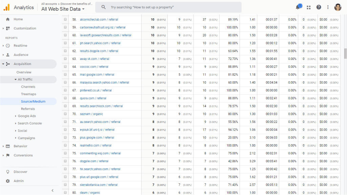Collapse the sidebar with the left chevron
Image resolution: width=347 pixels, height=195 pixels.
pyautogui.click(x=53, y=190)
